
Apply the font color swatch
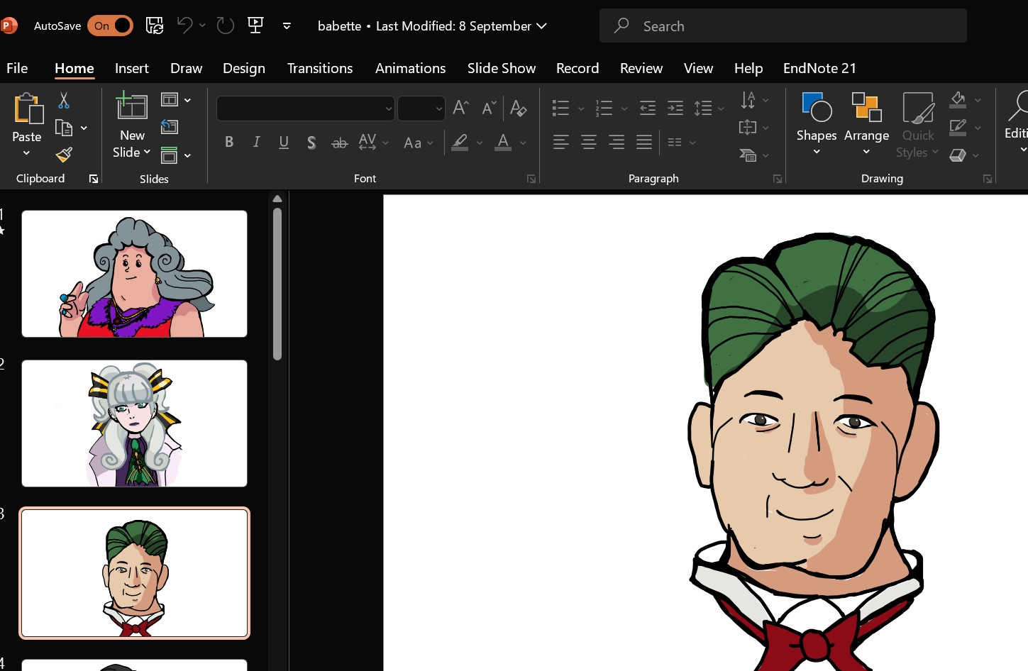[503, 142]
